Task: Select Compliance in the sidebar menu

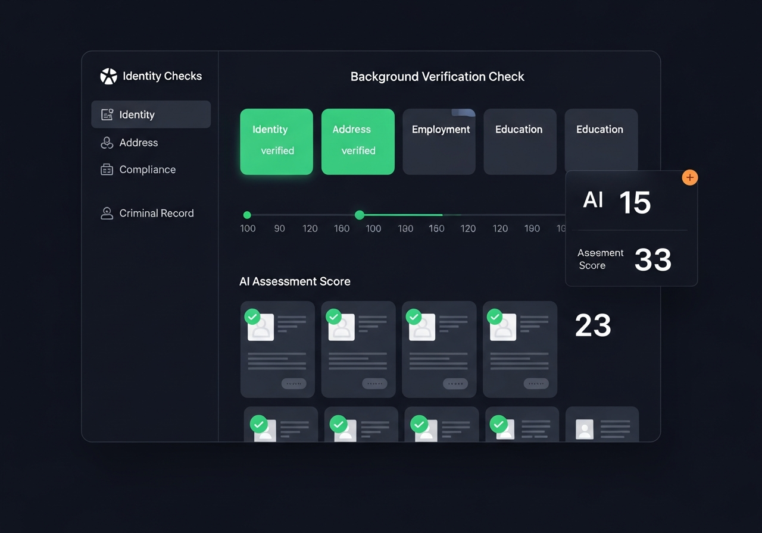Action: [x=147, y=170]
